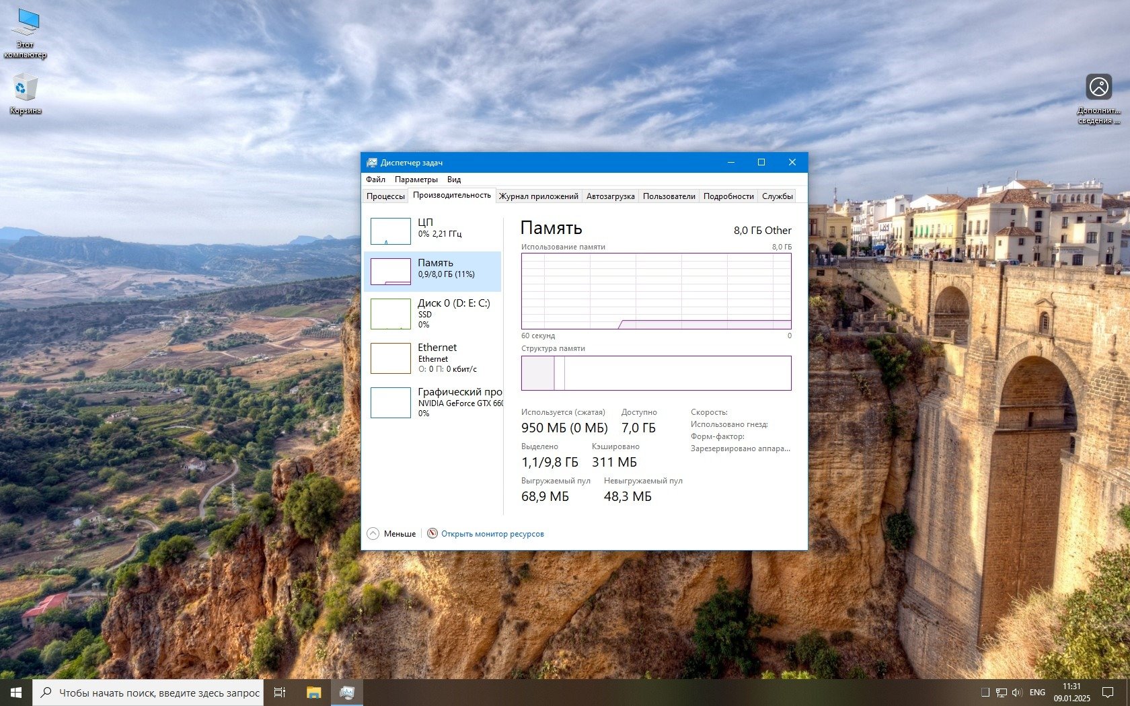Collapse view with the Меньше chevron

[373, 534]
